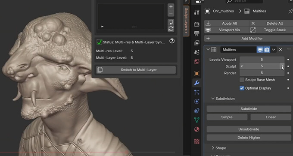Decrease the Sculpt level with left arrow
The height and width of the screenshot is (156, 293).
click(x=242, y=66)
